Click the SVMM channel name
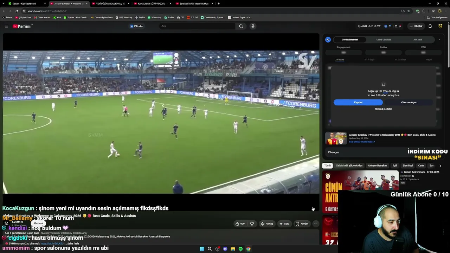Viewport: 450px width, 253px height. click(x=16, y=222)
